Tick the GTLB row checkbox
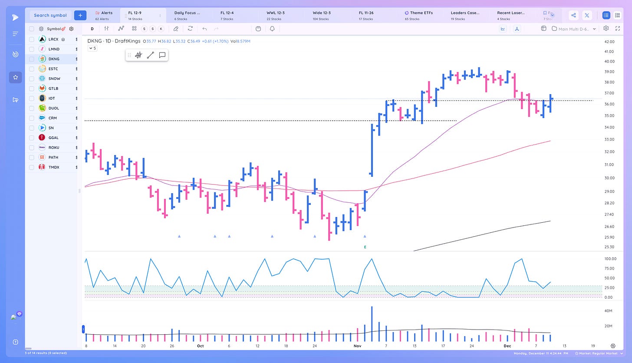The height and width of the screenshot is (363, 632). tap(32, 88)
